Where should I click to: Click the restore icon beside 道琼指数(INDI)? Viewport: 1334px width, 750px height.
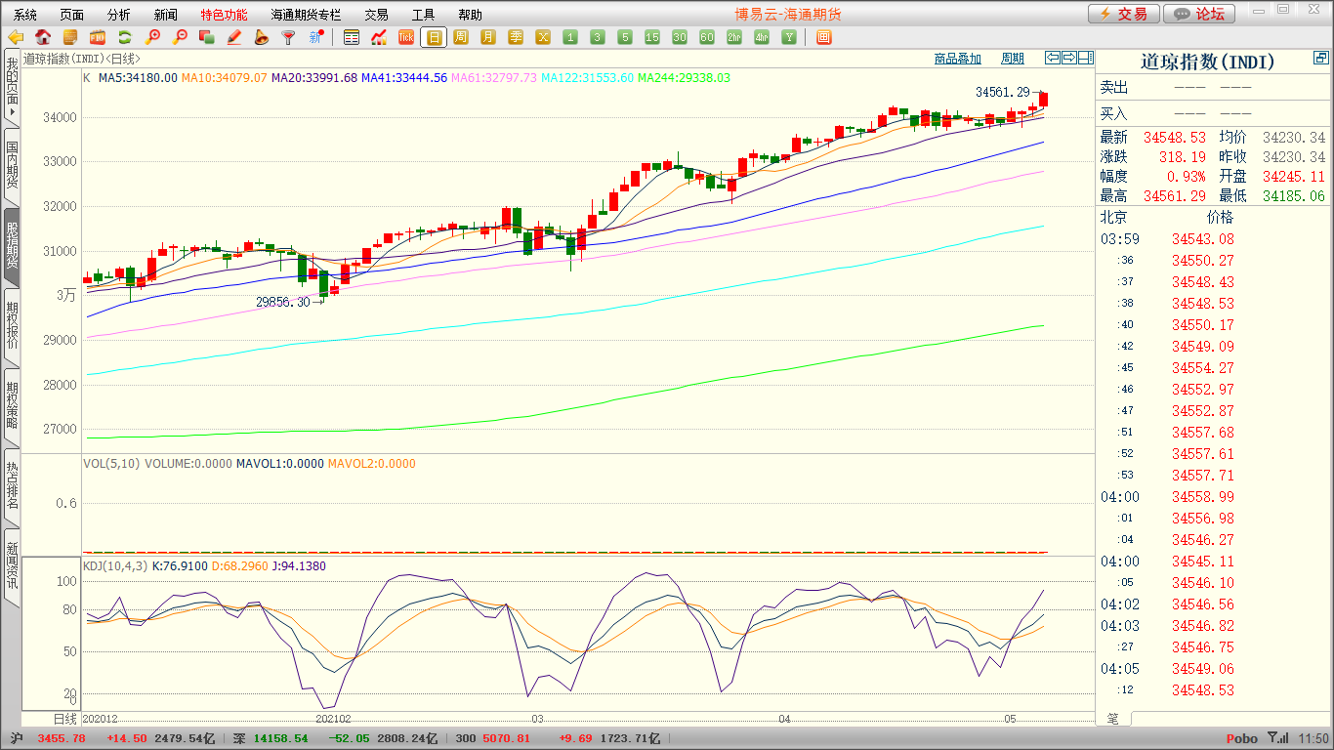pos(1321,59)
